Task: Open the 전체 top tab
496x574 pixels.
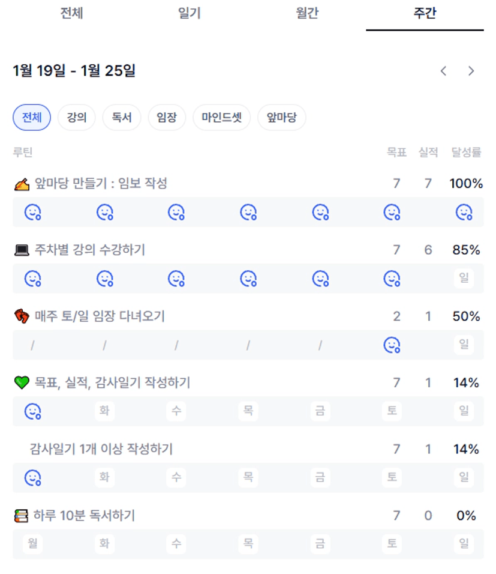Action: (71, 14)
